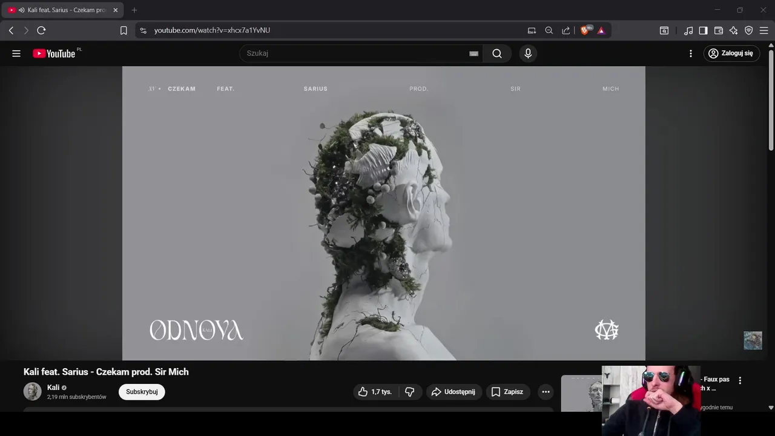Open Kali channel name link
775x436 pixels.
tap(53, 388)
